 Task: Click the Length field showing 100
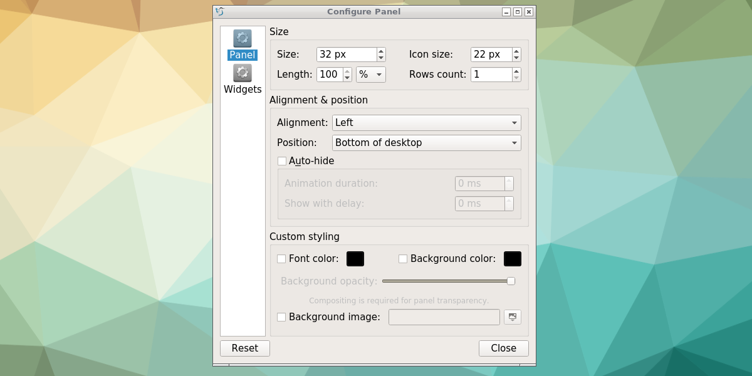point(330,75)
